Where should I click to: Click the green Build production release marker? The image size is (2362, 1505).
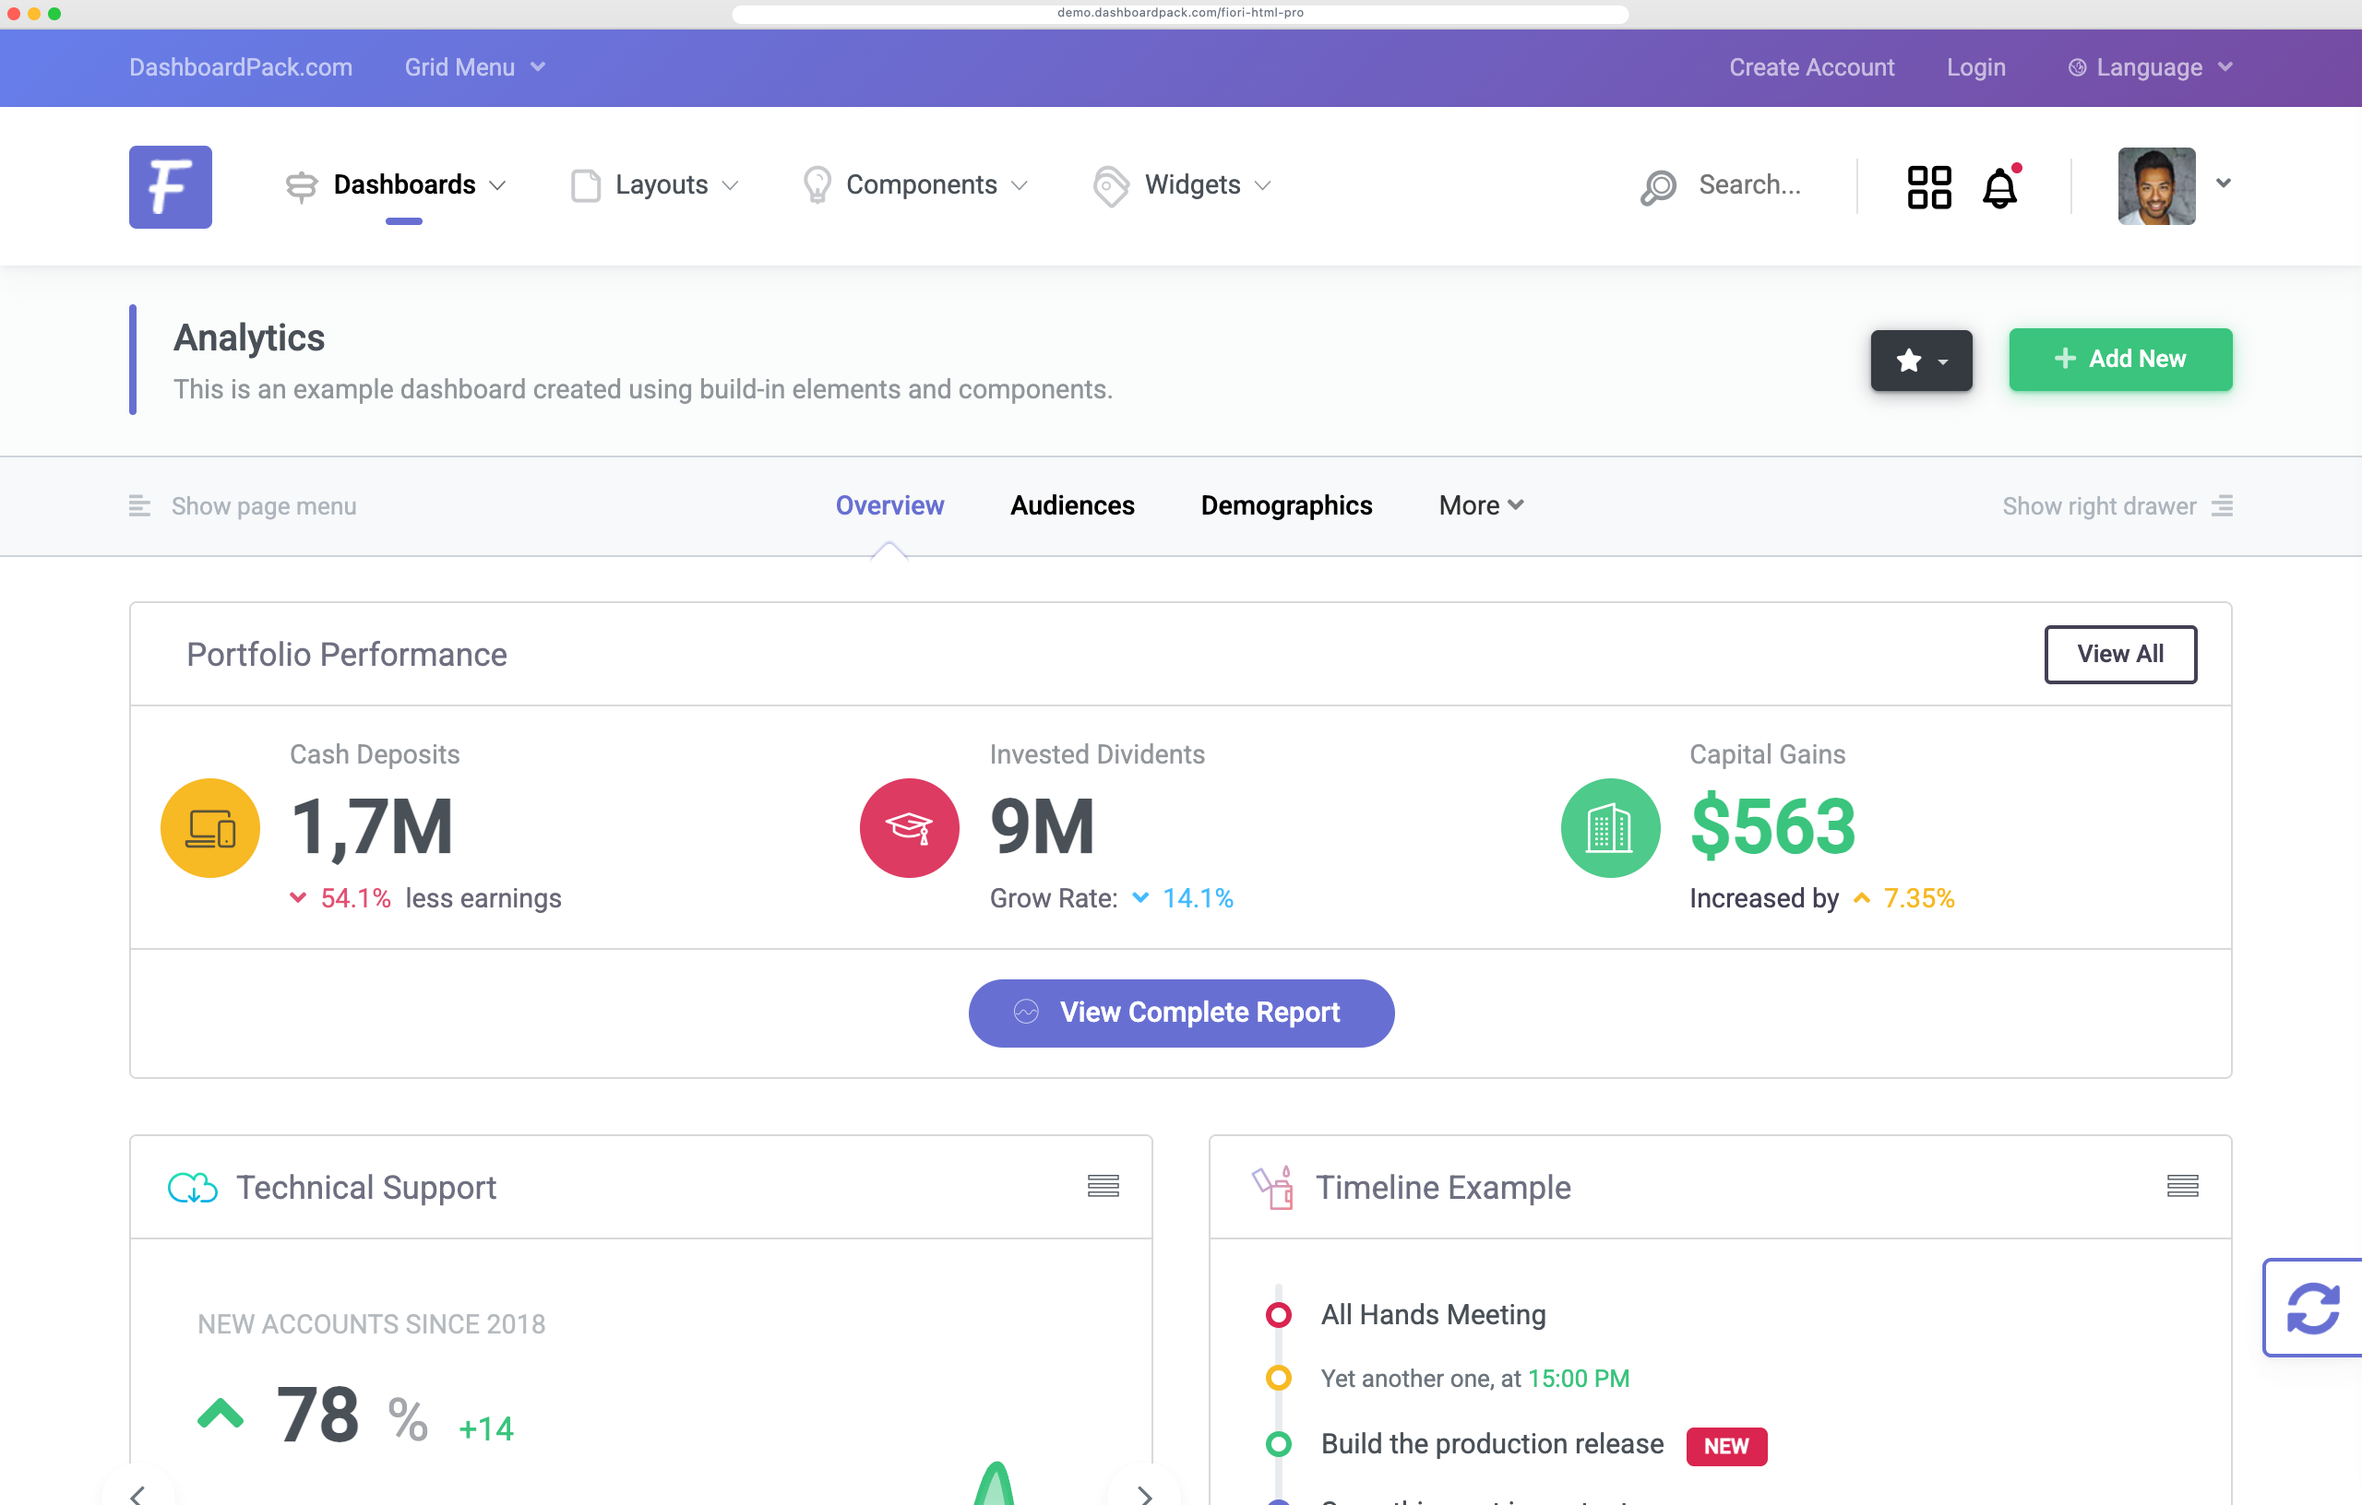[x=1278, y=1444]
